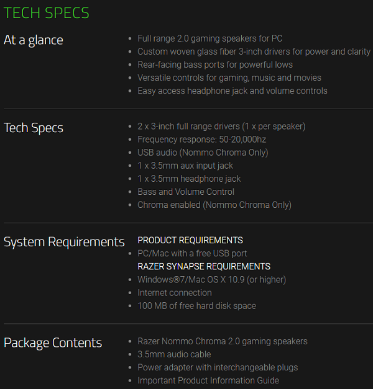Viewport: 373px width, 389px height.
Task: Click 'Razer Nommo Chroma 2.0 gaming speakers'
Action: point(222,341)
